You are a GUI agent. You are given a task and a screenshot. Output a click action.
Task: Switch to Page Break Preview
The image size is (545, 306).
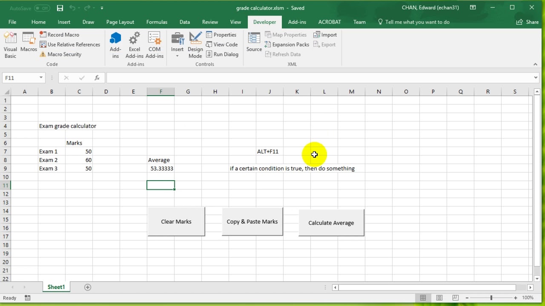pyautogui.click(x=455, y=298)
